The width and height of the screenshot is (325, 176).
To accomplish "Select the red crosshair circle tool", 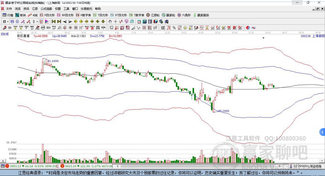I will pyautogui.click(x=65, y=28).
